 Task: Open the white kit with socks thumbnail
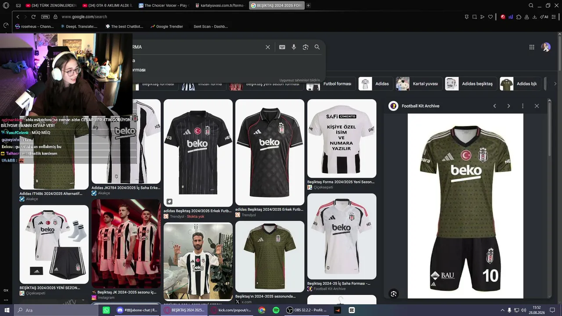click(54, 244)
